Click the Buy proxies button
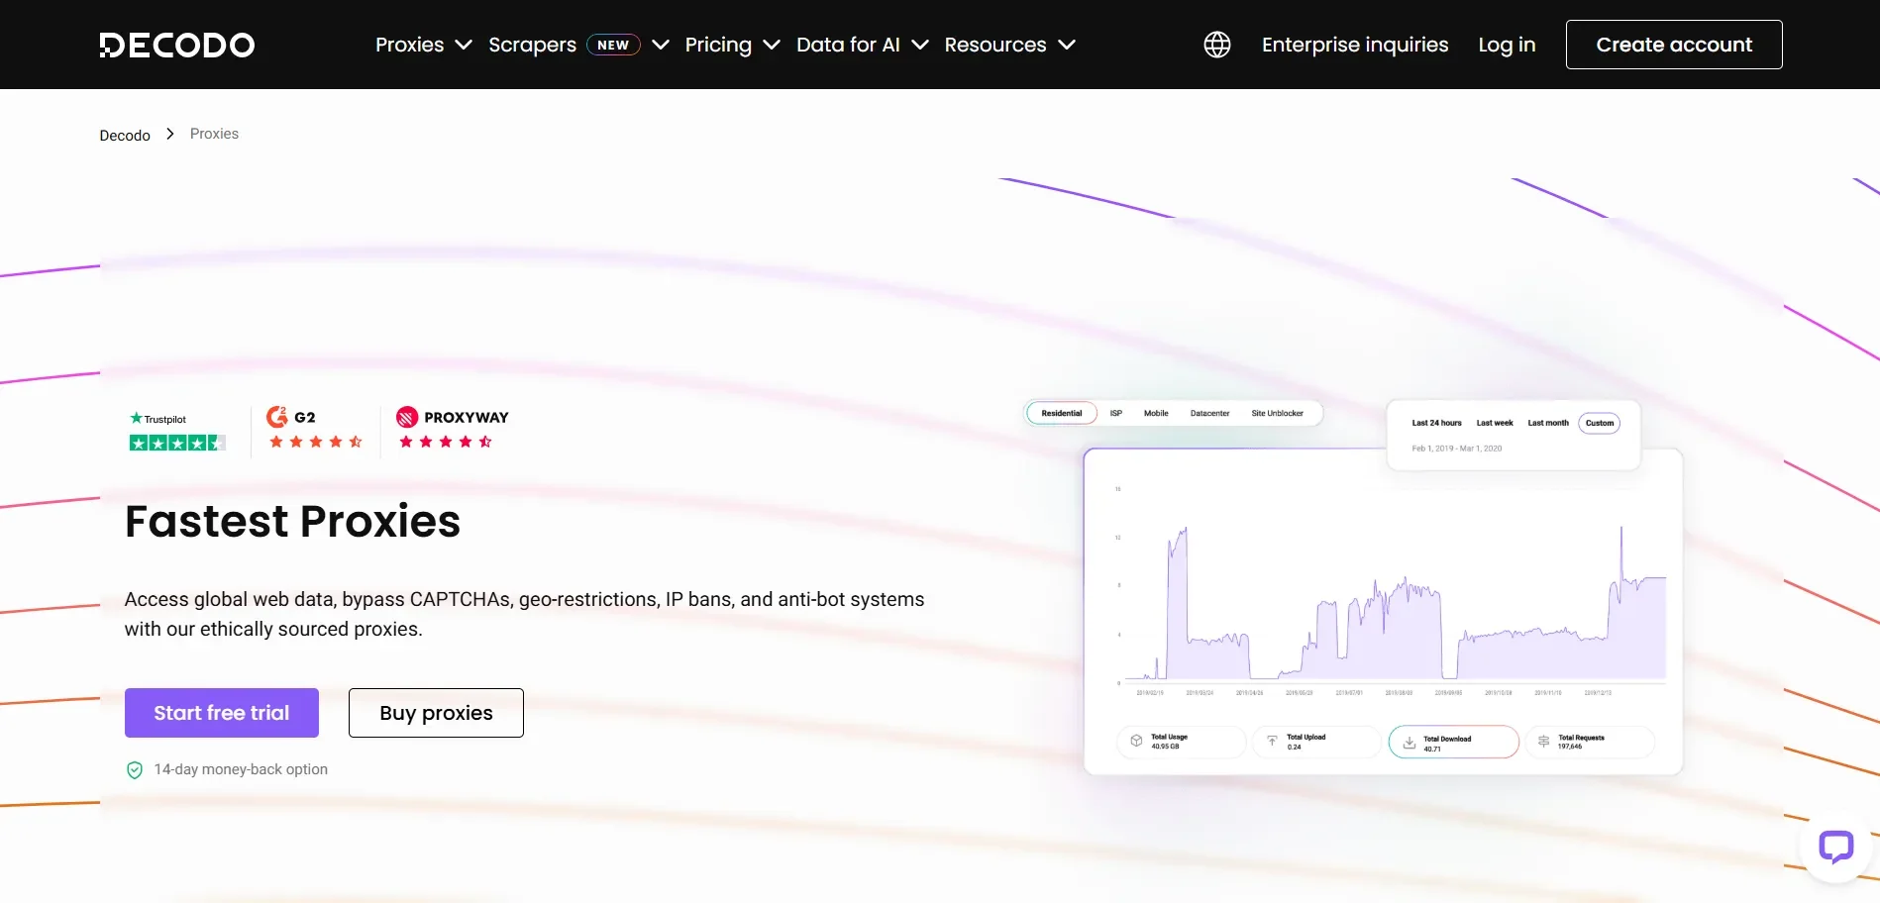 436,713
